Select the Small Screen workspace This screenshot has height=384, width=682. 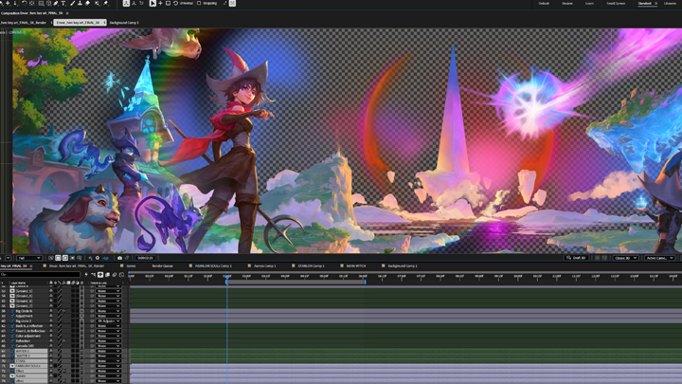click(x=616, y=3)
